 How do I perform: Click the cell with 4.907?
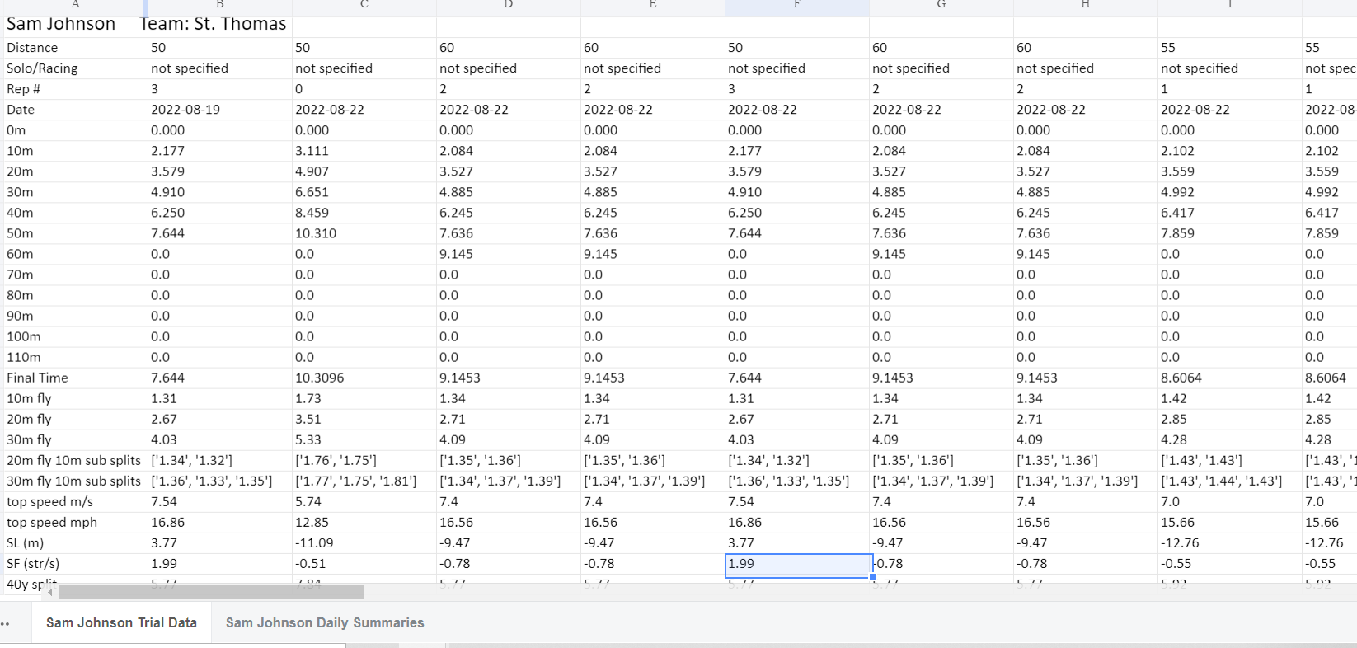click(364, 171)
